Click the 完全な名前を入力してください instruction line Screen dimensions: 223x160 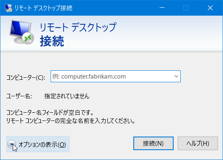(70, 121)
